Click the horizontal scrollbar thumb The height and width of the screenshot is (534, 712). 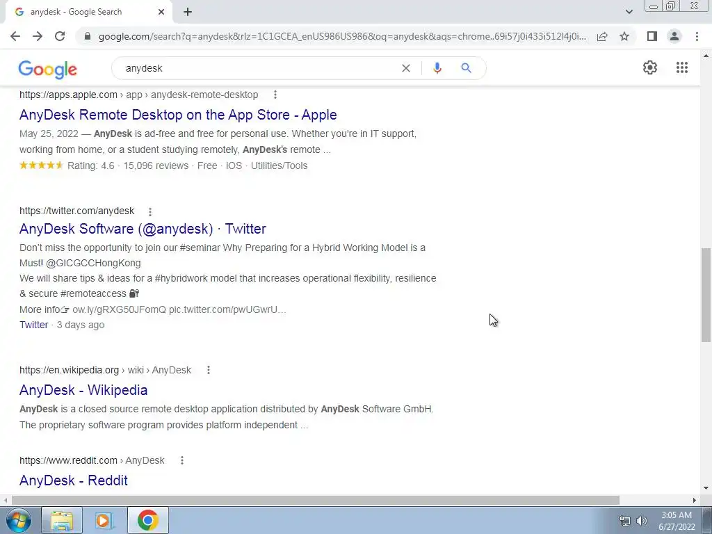(x=316, y=500)
